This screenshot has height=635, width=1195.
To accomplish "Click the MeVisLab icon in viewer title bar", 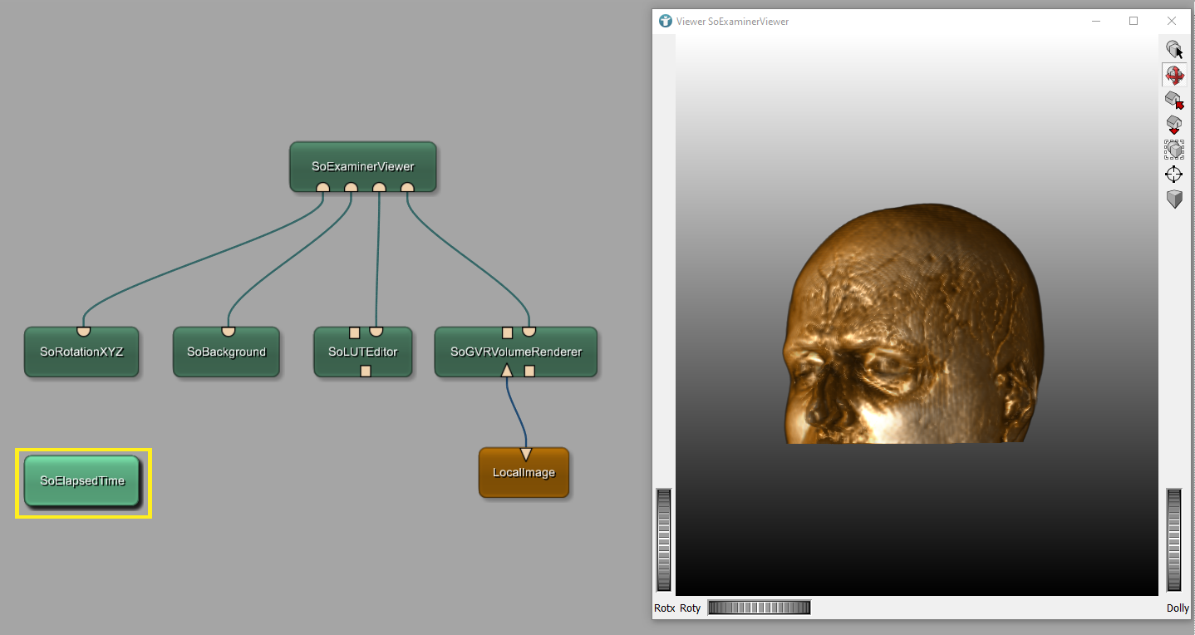I will pyautogui.click(x=665, y=21).
